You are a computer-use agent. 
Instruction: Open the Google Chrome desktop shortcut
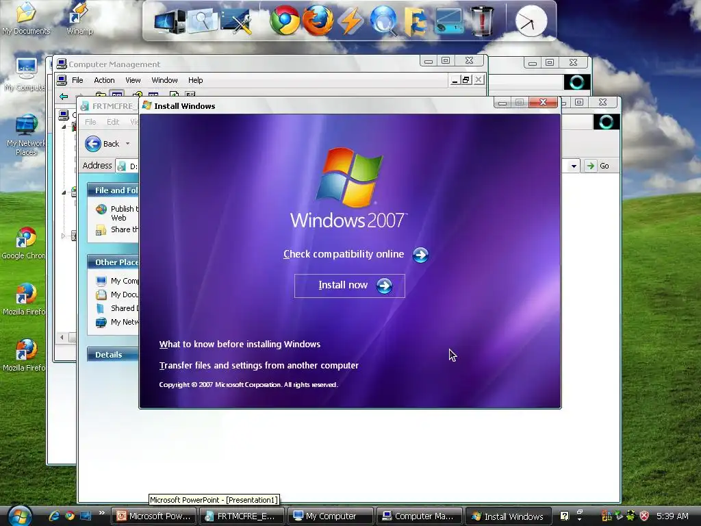click(x=25, y=243)
